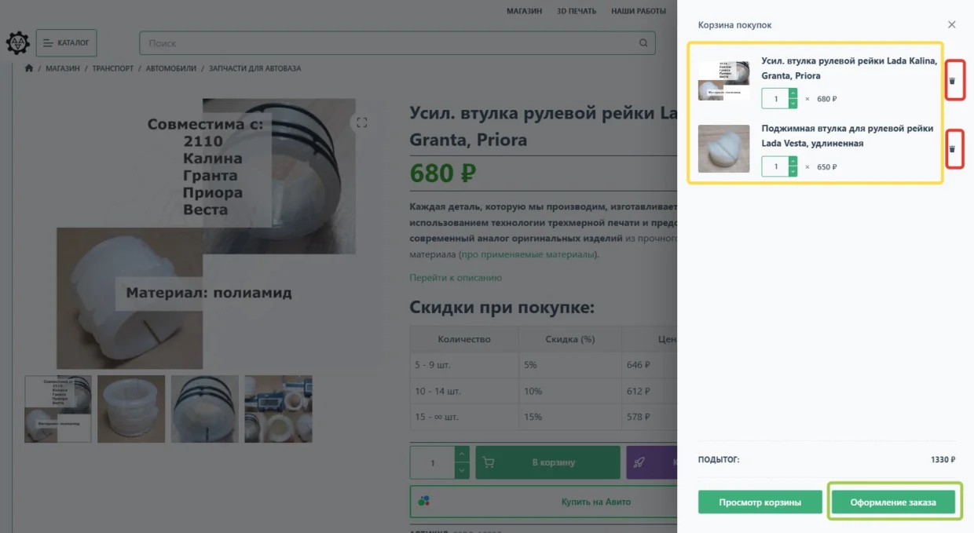Decrease Kalina bushing quantity in cart
Image resolution: width=974 pixels, height=533 pixels.
coord(793,104)
